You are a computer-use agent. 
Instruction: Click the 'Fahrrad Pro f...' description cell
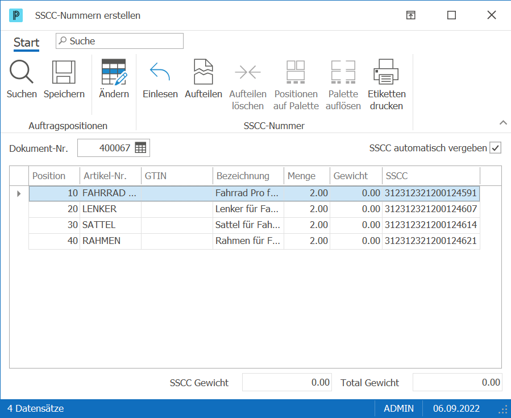click(248, 193)
